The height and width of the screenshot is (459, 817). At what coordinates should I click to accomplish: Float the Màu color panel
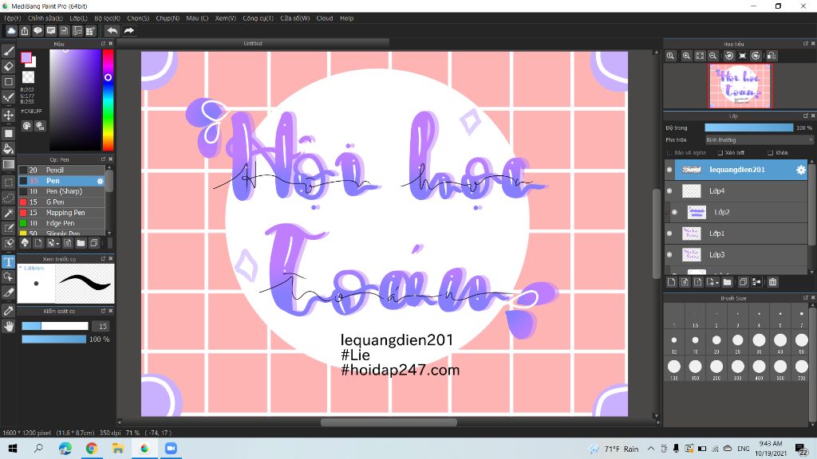click(x=103, y=44)
